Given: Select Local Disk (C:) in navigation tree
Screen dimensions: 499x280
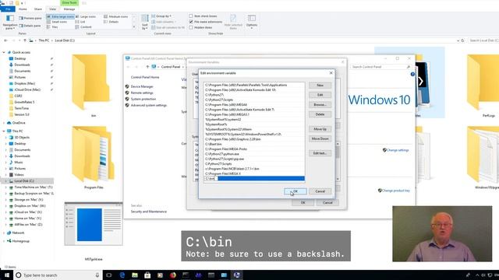Looking at the screenshot, I should [24, 181].
